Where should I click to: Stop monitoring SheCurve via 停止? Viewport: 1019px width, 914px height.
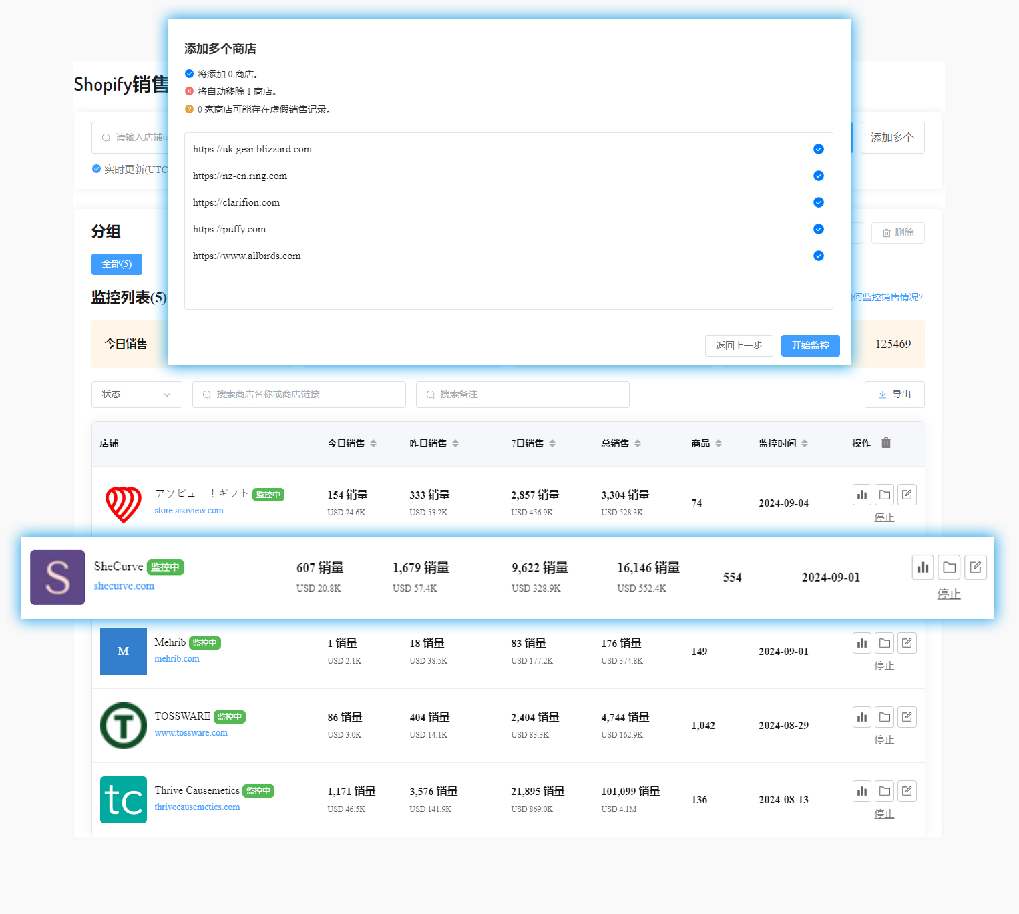tap(949, 594)
